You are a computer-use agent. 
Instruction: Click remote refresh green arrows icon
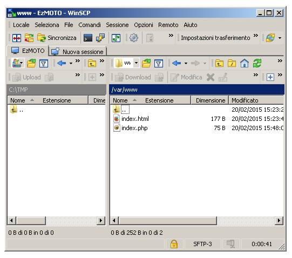coord(257,63)
